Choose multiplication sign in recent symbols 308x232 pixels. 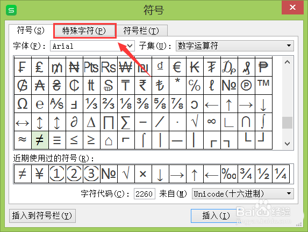point(143,174)
